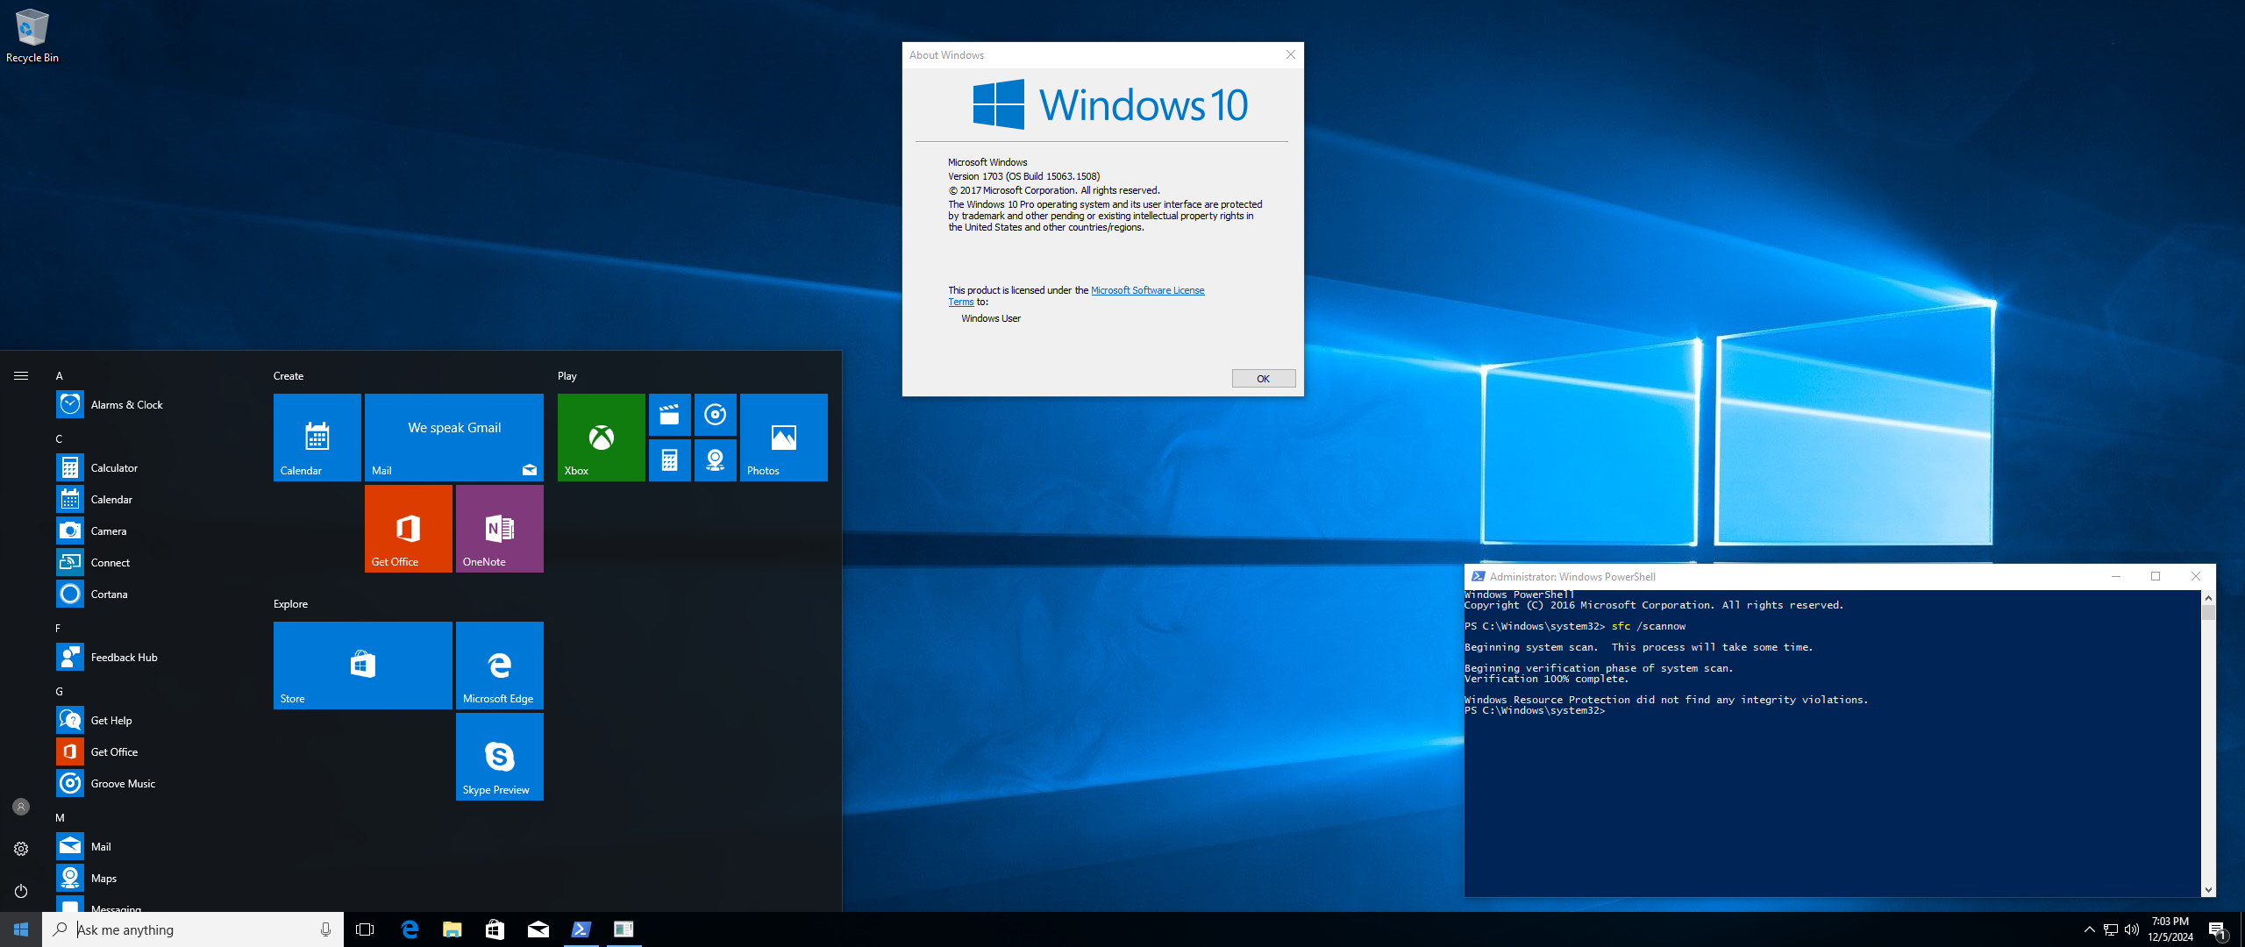
Task: Maximize the PowerShell window
Action: tap(2156, 576)
